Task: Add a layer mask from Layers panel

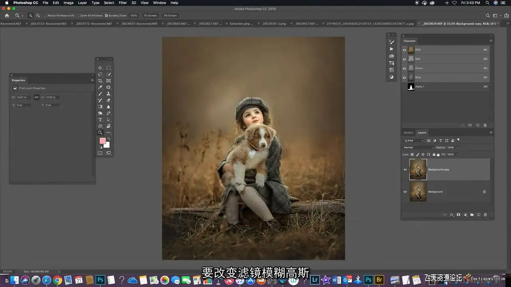Action: [459, 215]
